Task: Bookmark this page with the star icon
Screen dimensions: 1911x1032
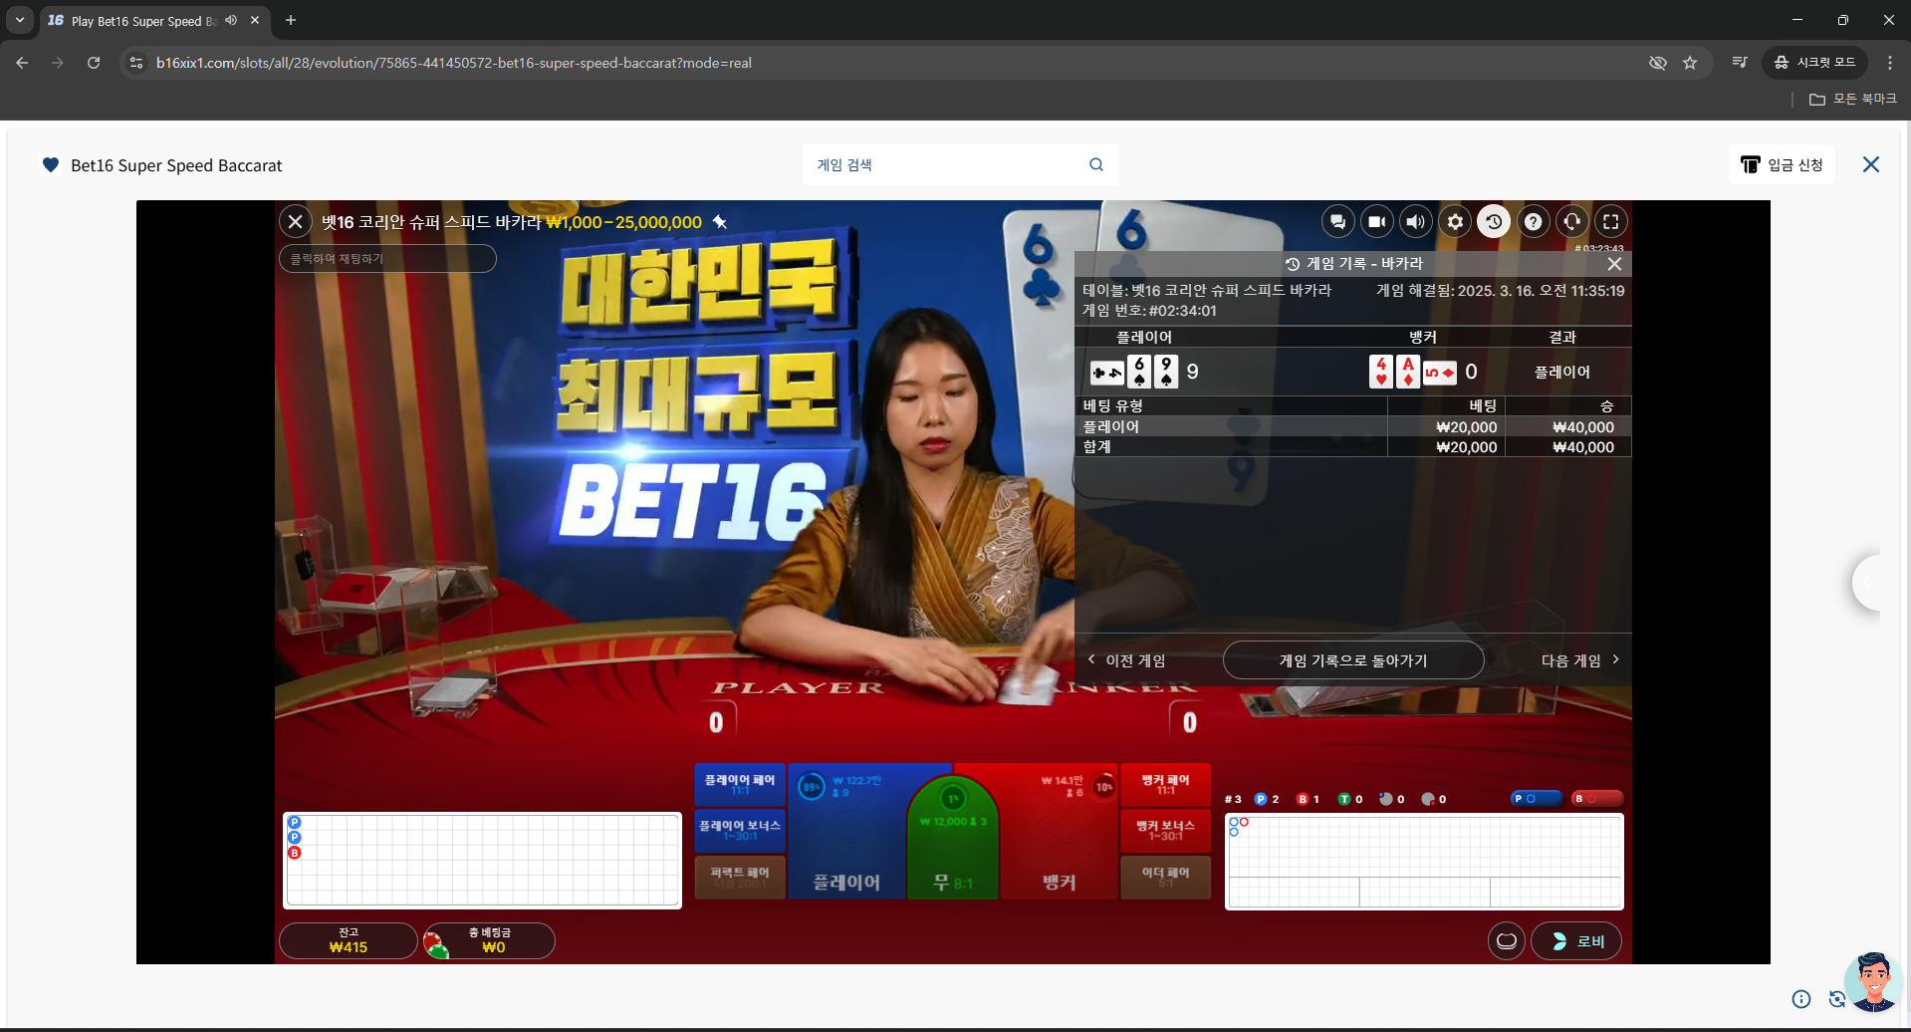Action: [1690, 63]
